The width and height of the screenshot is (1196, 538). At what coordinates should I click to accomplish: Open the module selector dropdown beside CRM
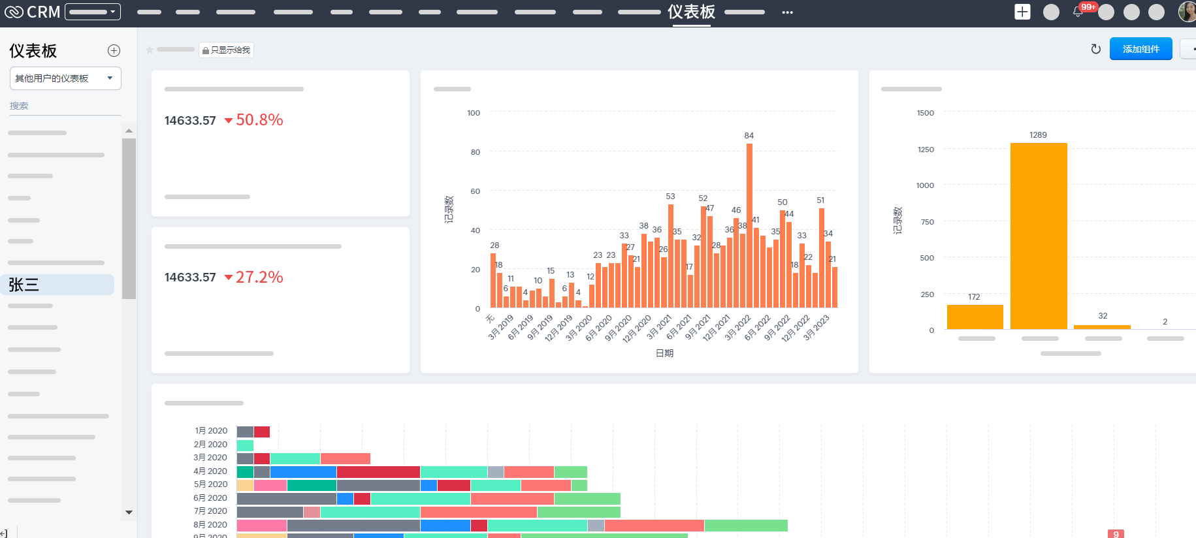pos(93,12)
